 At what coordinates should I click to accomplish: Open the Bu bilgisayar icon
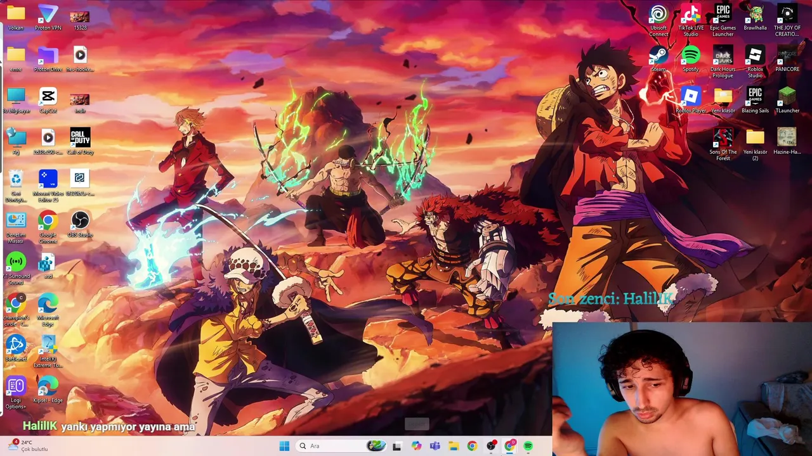coord(16,100)
